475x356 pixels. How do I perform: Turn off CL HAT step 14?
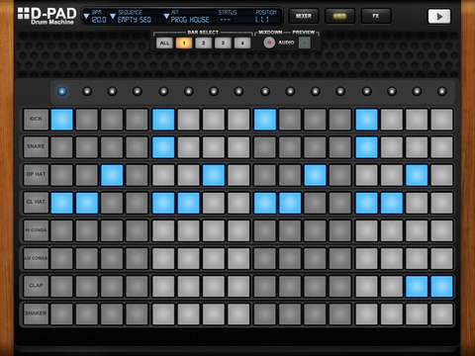392,203
